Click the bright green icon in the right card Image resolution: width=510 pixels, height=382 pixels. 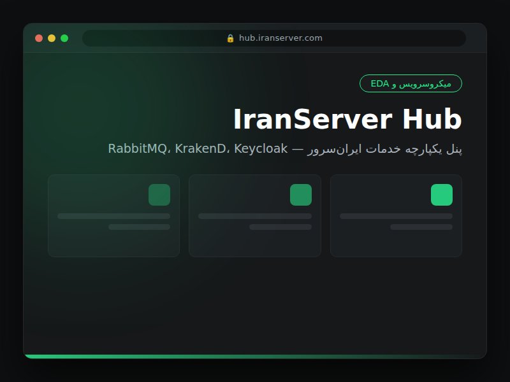click(x=442, y=195)
